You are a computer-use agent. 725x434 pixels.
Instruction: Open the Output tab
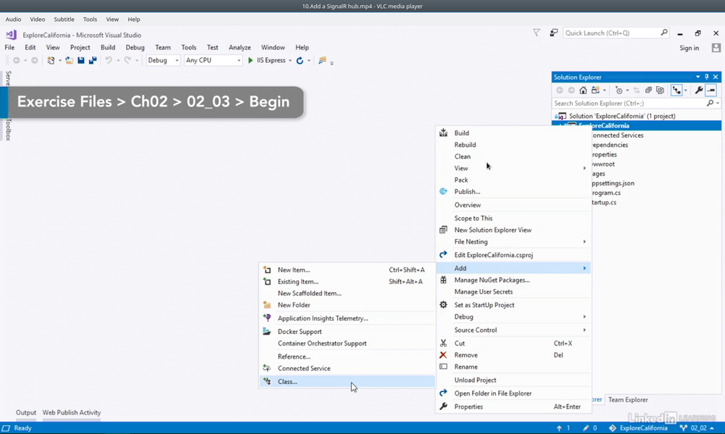pos(26,412)
